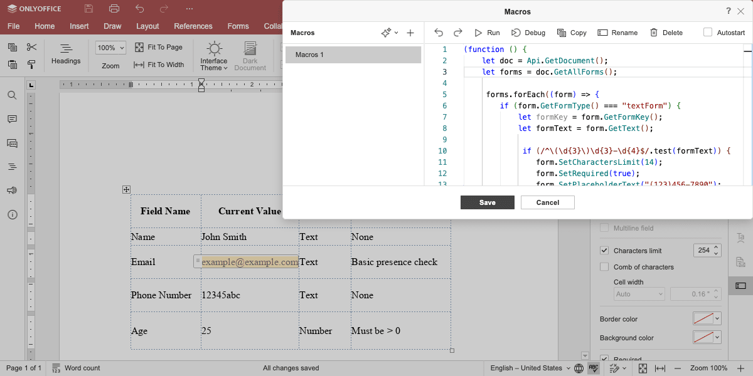Switch to the References tab
Viewport: 753px width, 376px height.
tap(193, 26)
